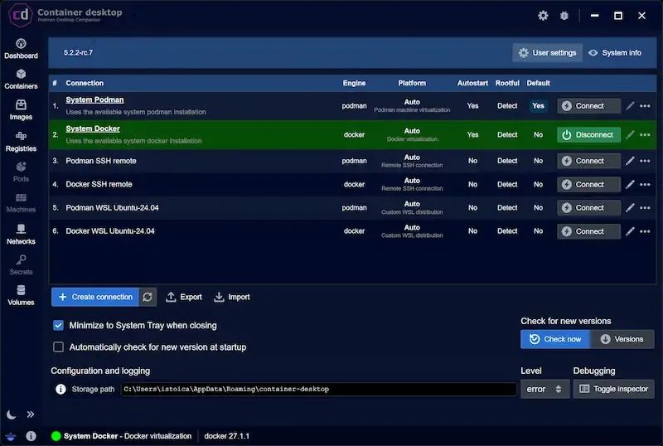Image resolution: width=663 pixels, height=446 pixels.
Task: Open the Volumes section
Action: click(21, 295)
